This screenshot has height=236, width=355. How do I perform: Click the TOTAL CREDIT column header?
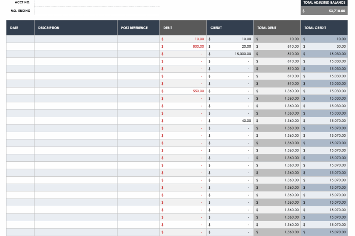(x=324, y=28)
